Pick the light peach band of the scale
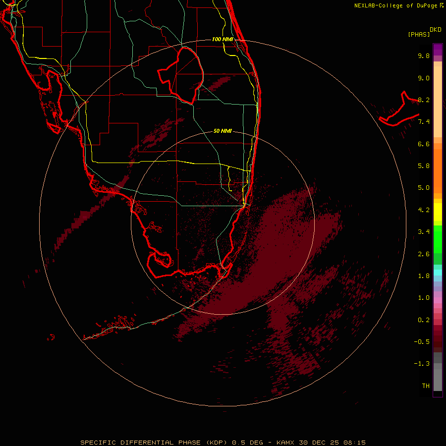 [438, 103]
